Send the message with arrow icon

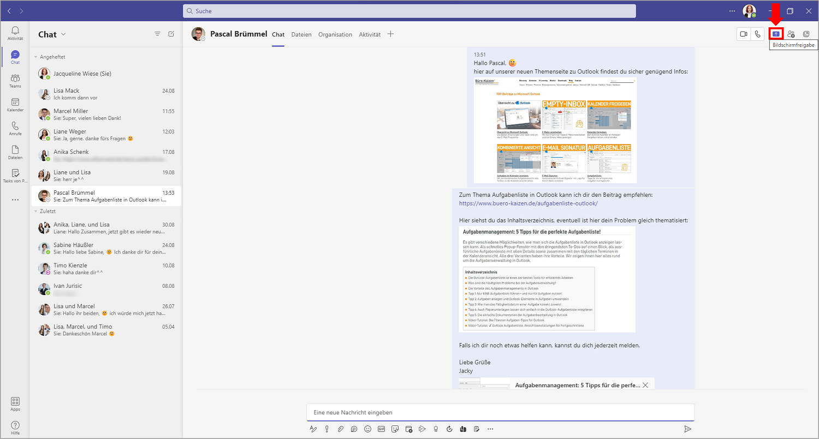pyautogui.click(x=687, y=429)
